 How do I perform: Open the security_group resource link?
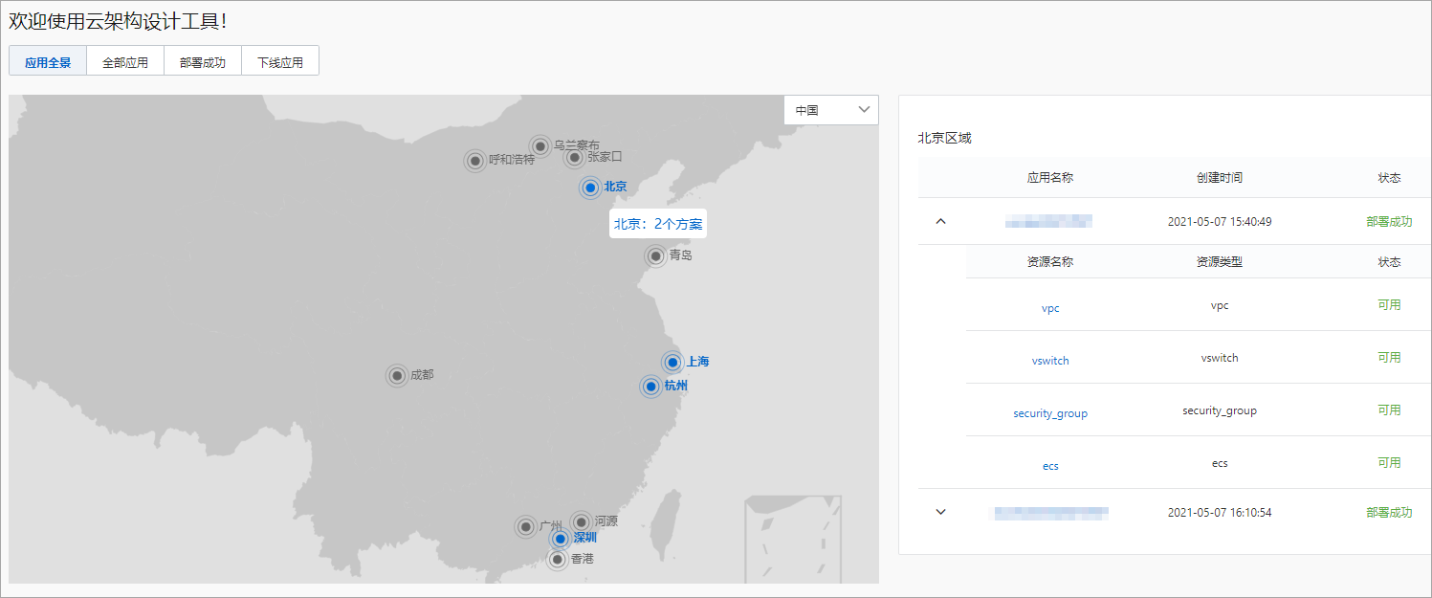tap(1050, 413)
